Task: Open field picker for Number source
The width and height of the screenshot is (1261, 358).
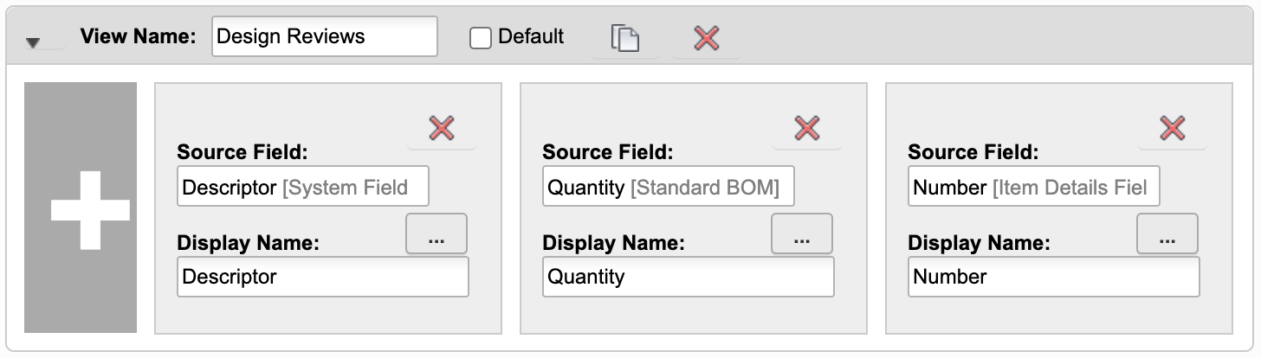Action: click(1167, 234)
